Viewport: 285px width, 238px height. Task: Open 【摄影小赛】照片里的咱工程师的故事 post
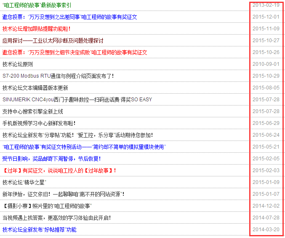click(47, 206)
